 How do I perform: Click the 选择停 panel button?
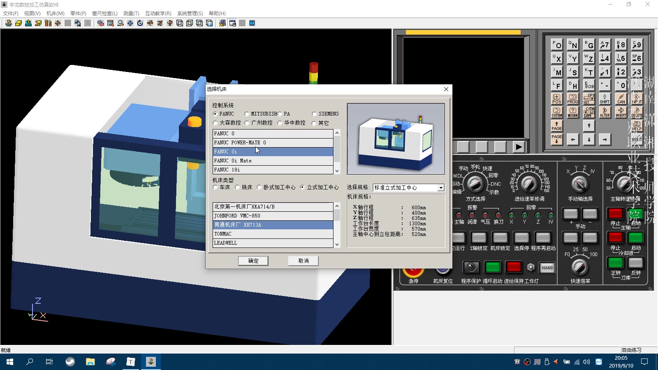[521, 238]
